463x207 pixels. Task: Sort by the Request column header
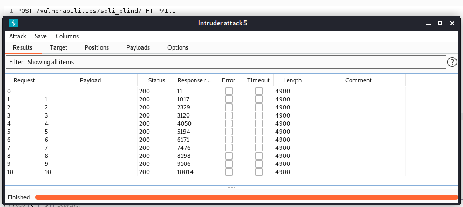point(24,80)
